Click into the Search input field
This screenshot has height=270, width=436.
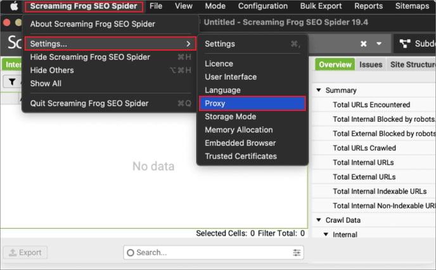point(209,252)
